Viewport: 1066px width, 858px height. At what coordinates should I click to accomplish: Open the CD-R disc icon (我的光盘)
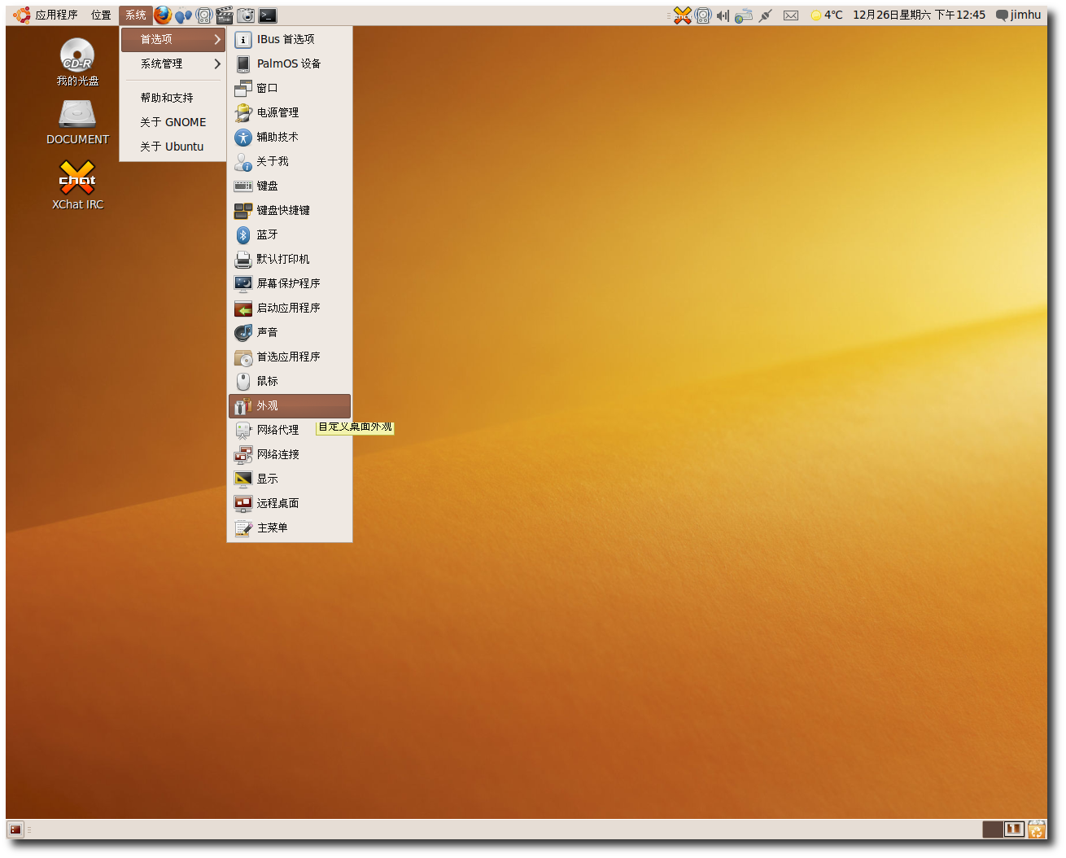click(77, 55)
